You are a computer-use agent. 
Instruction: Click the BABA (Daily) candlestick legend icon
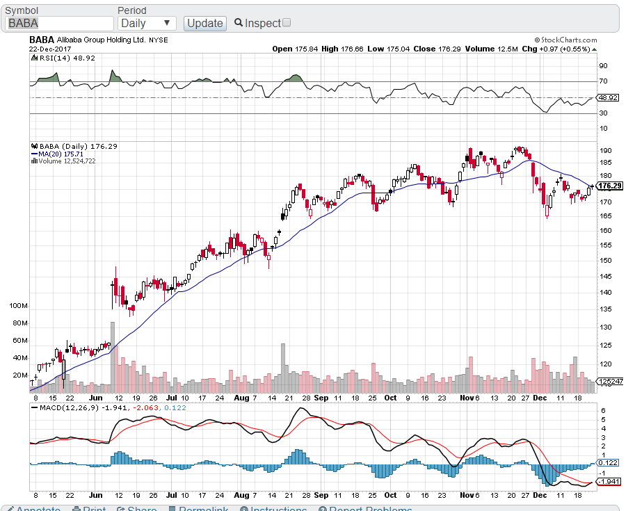pos(34,146)
